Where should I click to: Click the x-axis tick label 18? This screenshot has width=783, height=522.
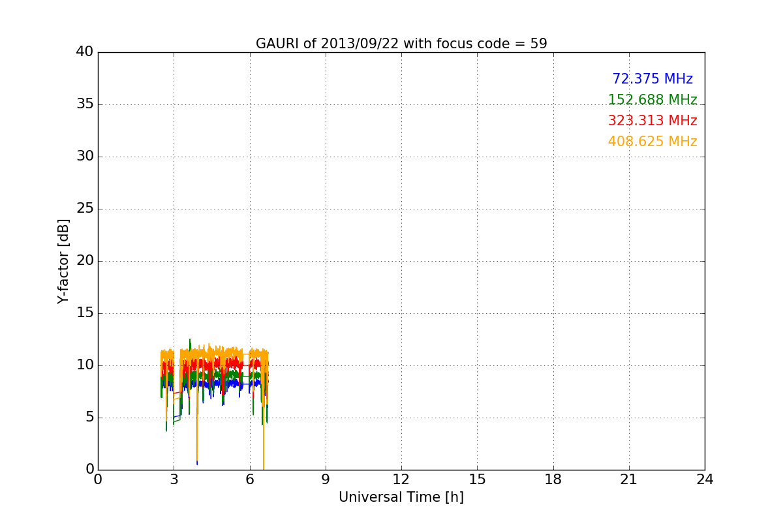click(x=553, y=480)
